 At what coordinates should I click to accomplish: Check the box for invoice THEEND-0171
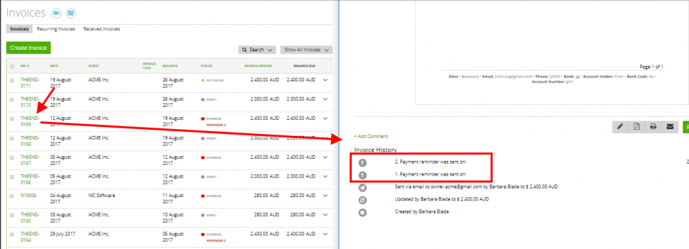12,80
